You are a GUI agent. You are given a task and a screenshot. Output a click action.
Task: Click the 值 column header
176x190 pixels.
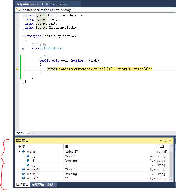tap(110, 146)
